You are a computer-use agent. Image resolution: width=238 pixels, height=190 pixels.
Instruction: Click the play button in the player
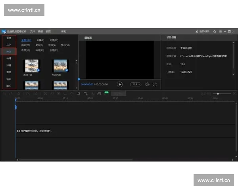point(120,84)
